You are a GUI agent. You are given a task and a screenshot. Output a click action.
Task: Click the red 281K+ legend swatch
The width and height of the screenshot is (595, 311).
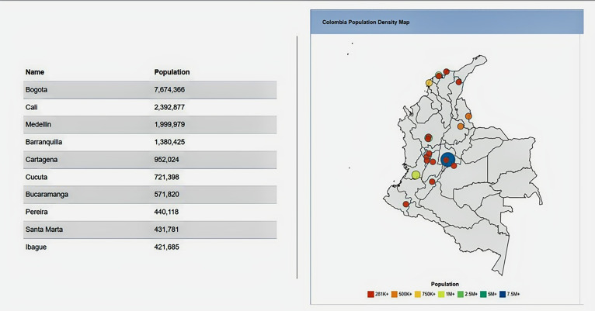pyautogui.click(x=371, y=294)
